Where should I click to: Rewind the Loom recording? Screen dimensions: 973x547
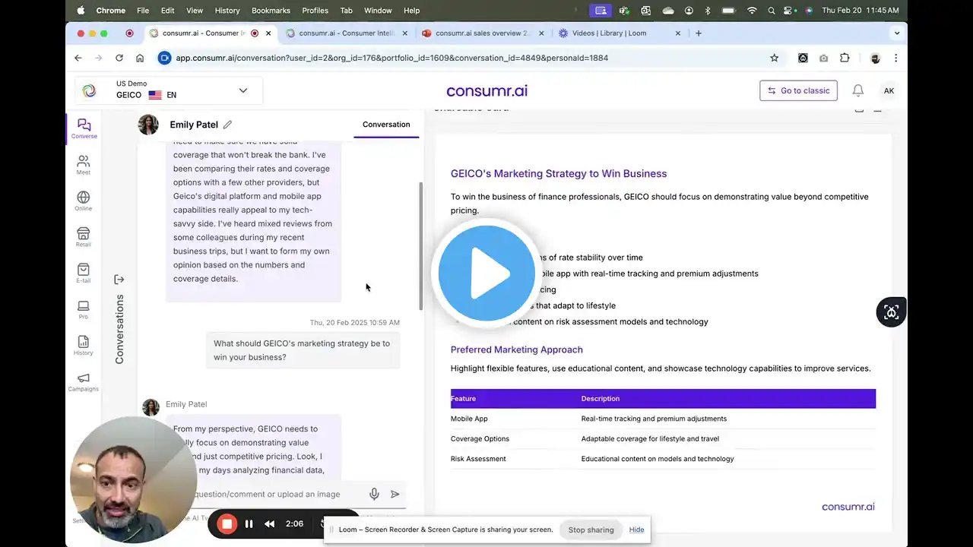pyautogui.click(x=270, y=523)
